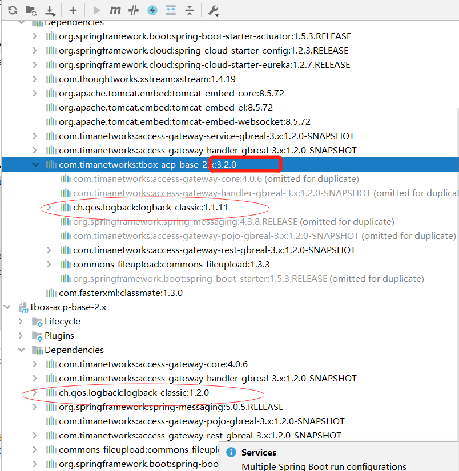This screenshot has height=471, width=459.
Task: Click library icon beside logback-classic:1.2.0
Action: tap(51, 393)
